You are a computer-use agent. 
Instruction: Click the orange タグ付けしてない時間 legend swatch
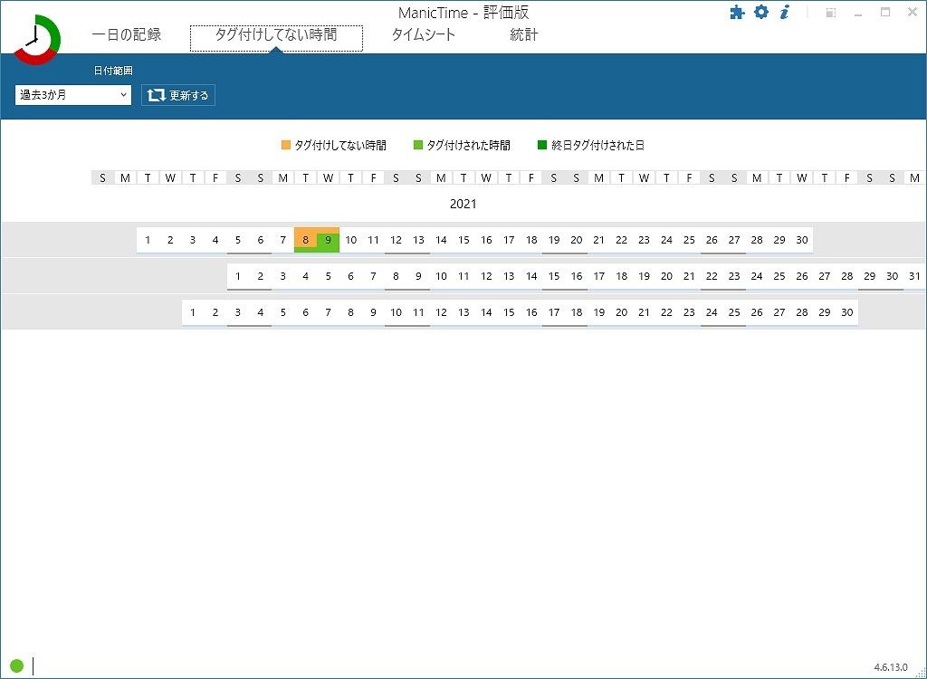(286, 145)
